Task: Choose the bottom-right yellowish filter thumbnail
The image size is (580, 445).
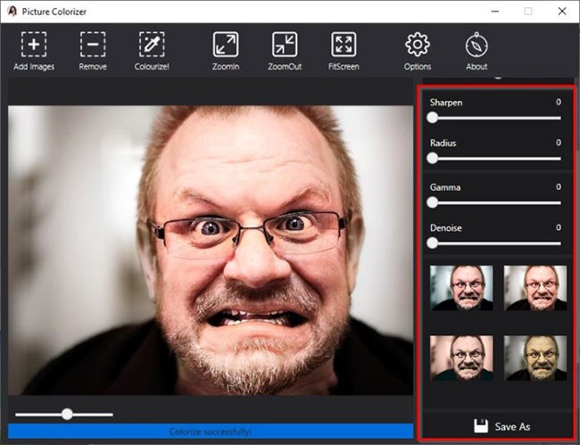Action: pyautogui.click(x=534, y=358)
